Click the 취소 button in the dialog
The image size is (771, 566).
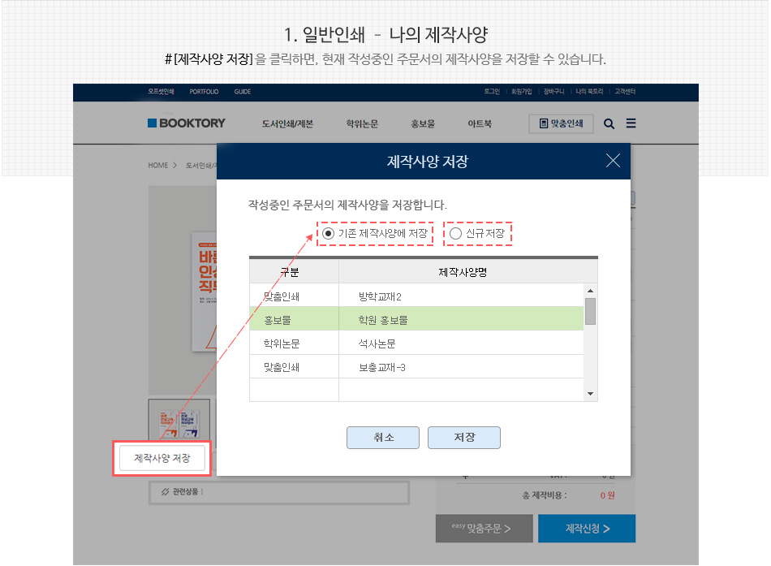(383, 437)
